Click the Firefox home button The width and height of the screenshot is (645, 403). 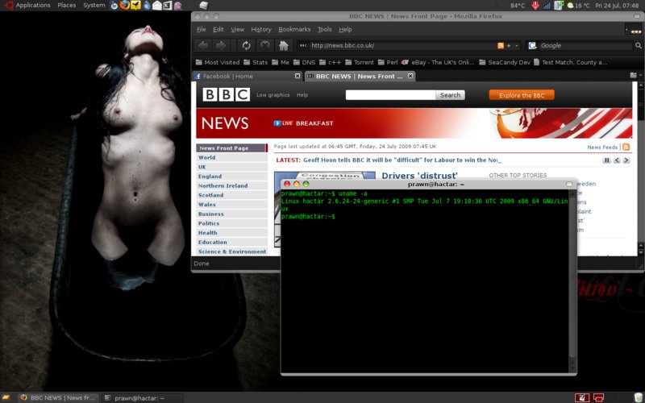pos(283,46)
